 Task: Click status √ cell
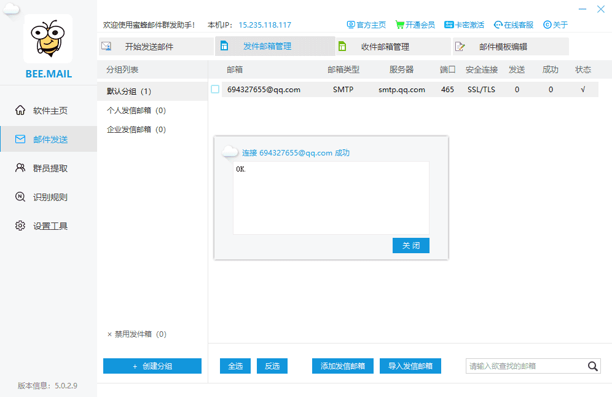[583, 89]
